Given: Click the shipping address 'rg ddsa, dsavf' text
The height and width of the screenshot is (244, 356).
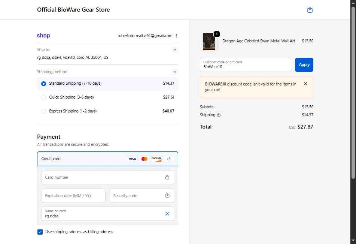Looking at the screenshot, I should (x=73, y=57).
